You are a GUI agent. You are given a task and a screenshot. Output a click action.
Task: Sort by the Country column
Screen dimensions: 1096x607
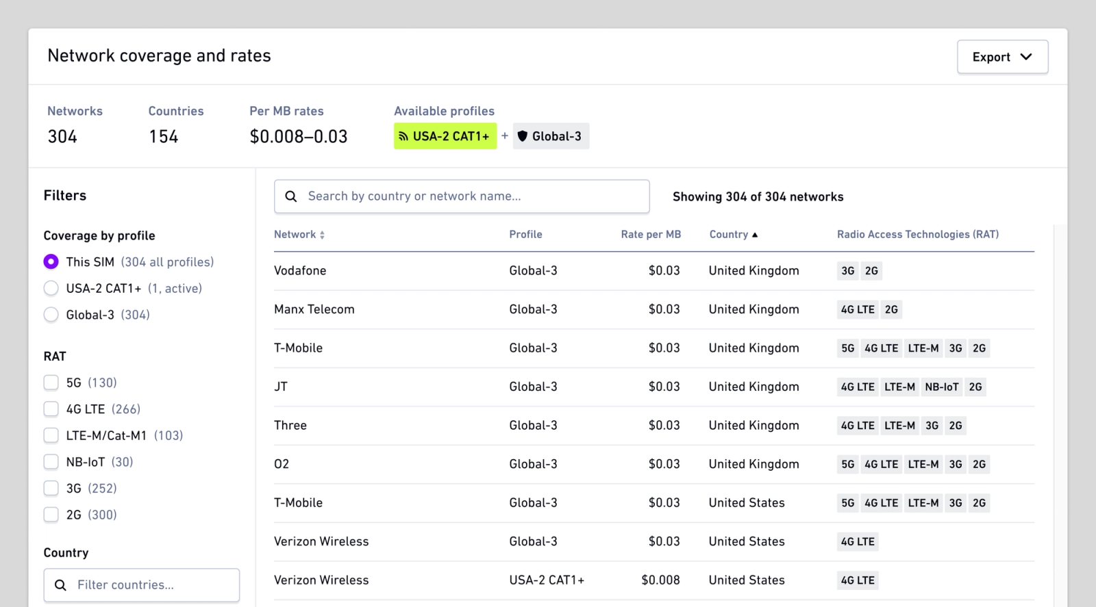734,234
